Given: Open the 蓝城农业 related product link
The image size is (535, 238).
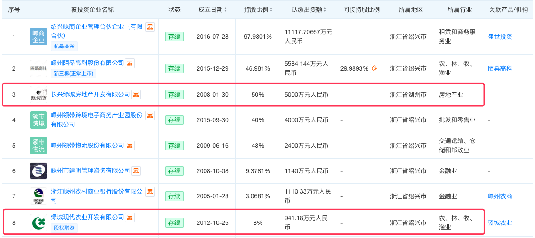Looking at the screenshot, I should coord(500,223).
